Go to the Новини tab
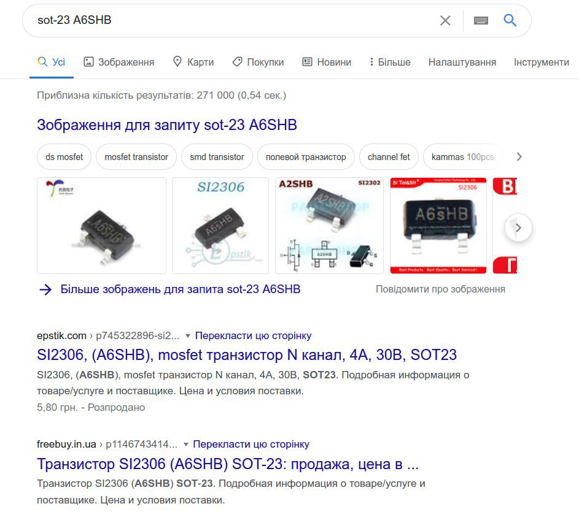Screen dimensions: 579x520 coord(327,62)
